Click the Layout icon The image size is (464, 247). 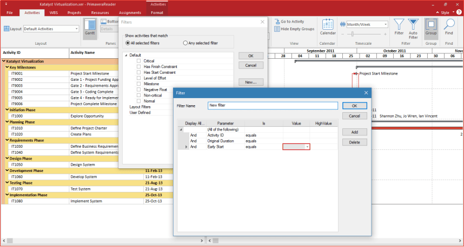click(6, 29)
